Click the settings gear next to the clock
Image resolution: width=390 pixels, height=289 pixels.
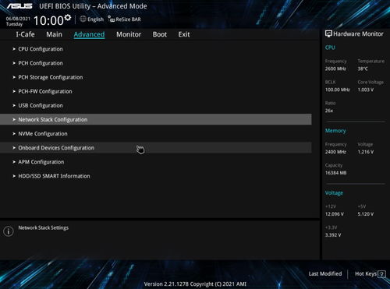tap(68, 18)
